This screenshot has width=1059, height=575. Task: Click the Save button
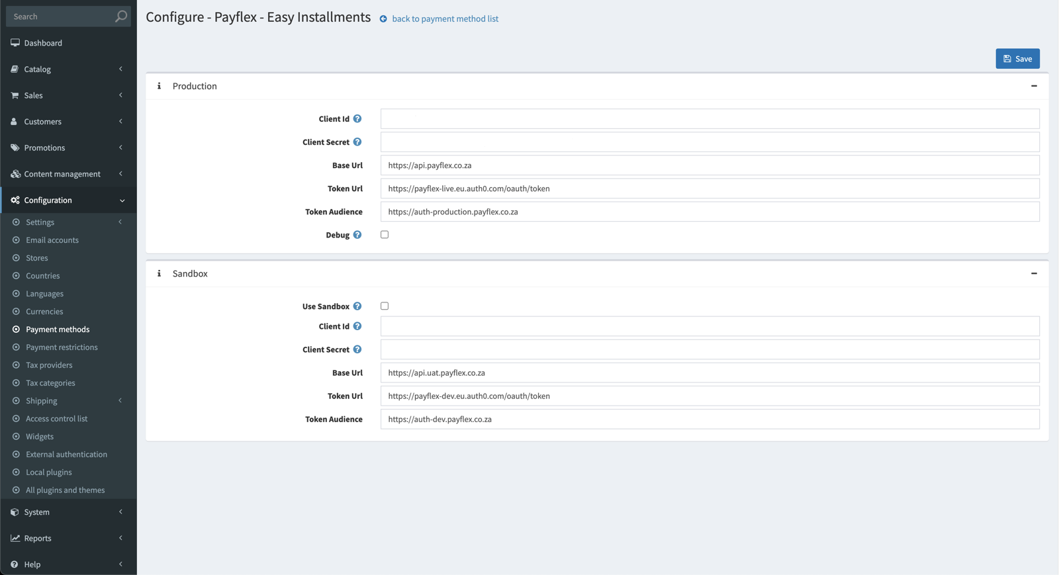1017,59
